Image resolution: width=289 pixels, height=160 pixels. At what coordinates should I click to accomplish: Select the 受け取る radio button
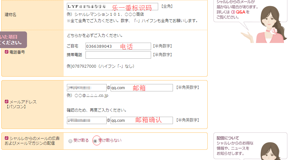click(70, 141)
